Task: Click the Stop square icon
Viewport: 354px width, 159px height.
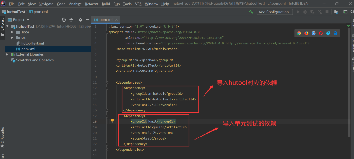Action: (327, 12)
